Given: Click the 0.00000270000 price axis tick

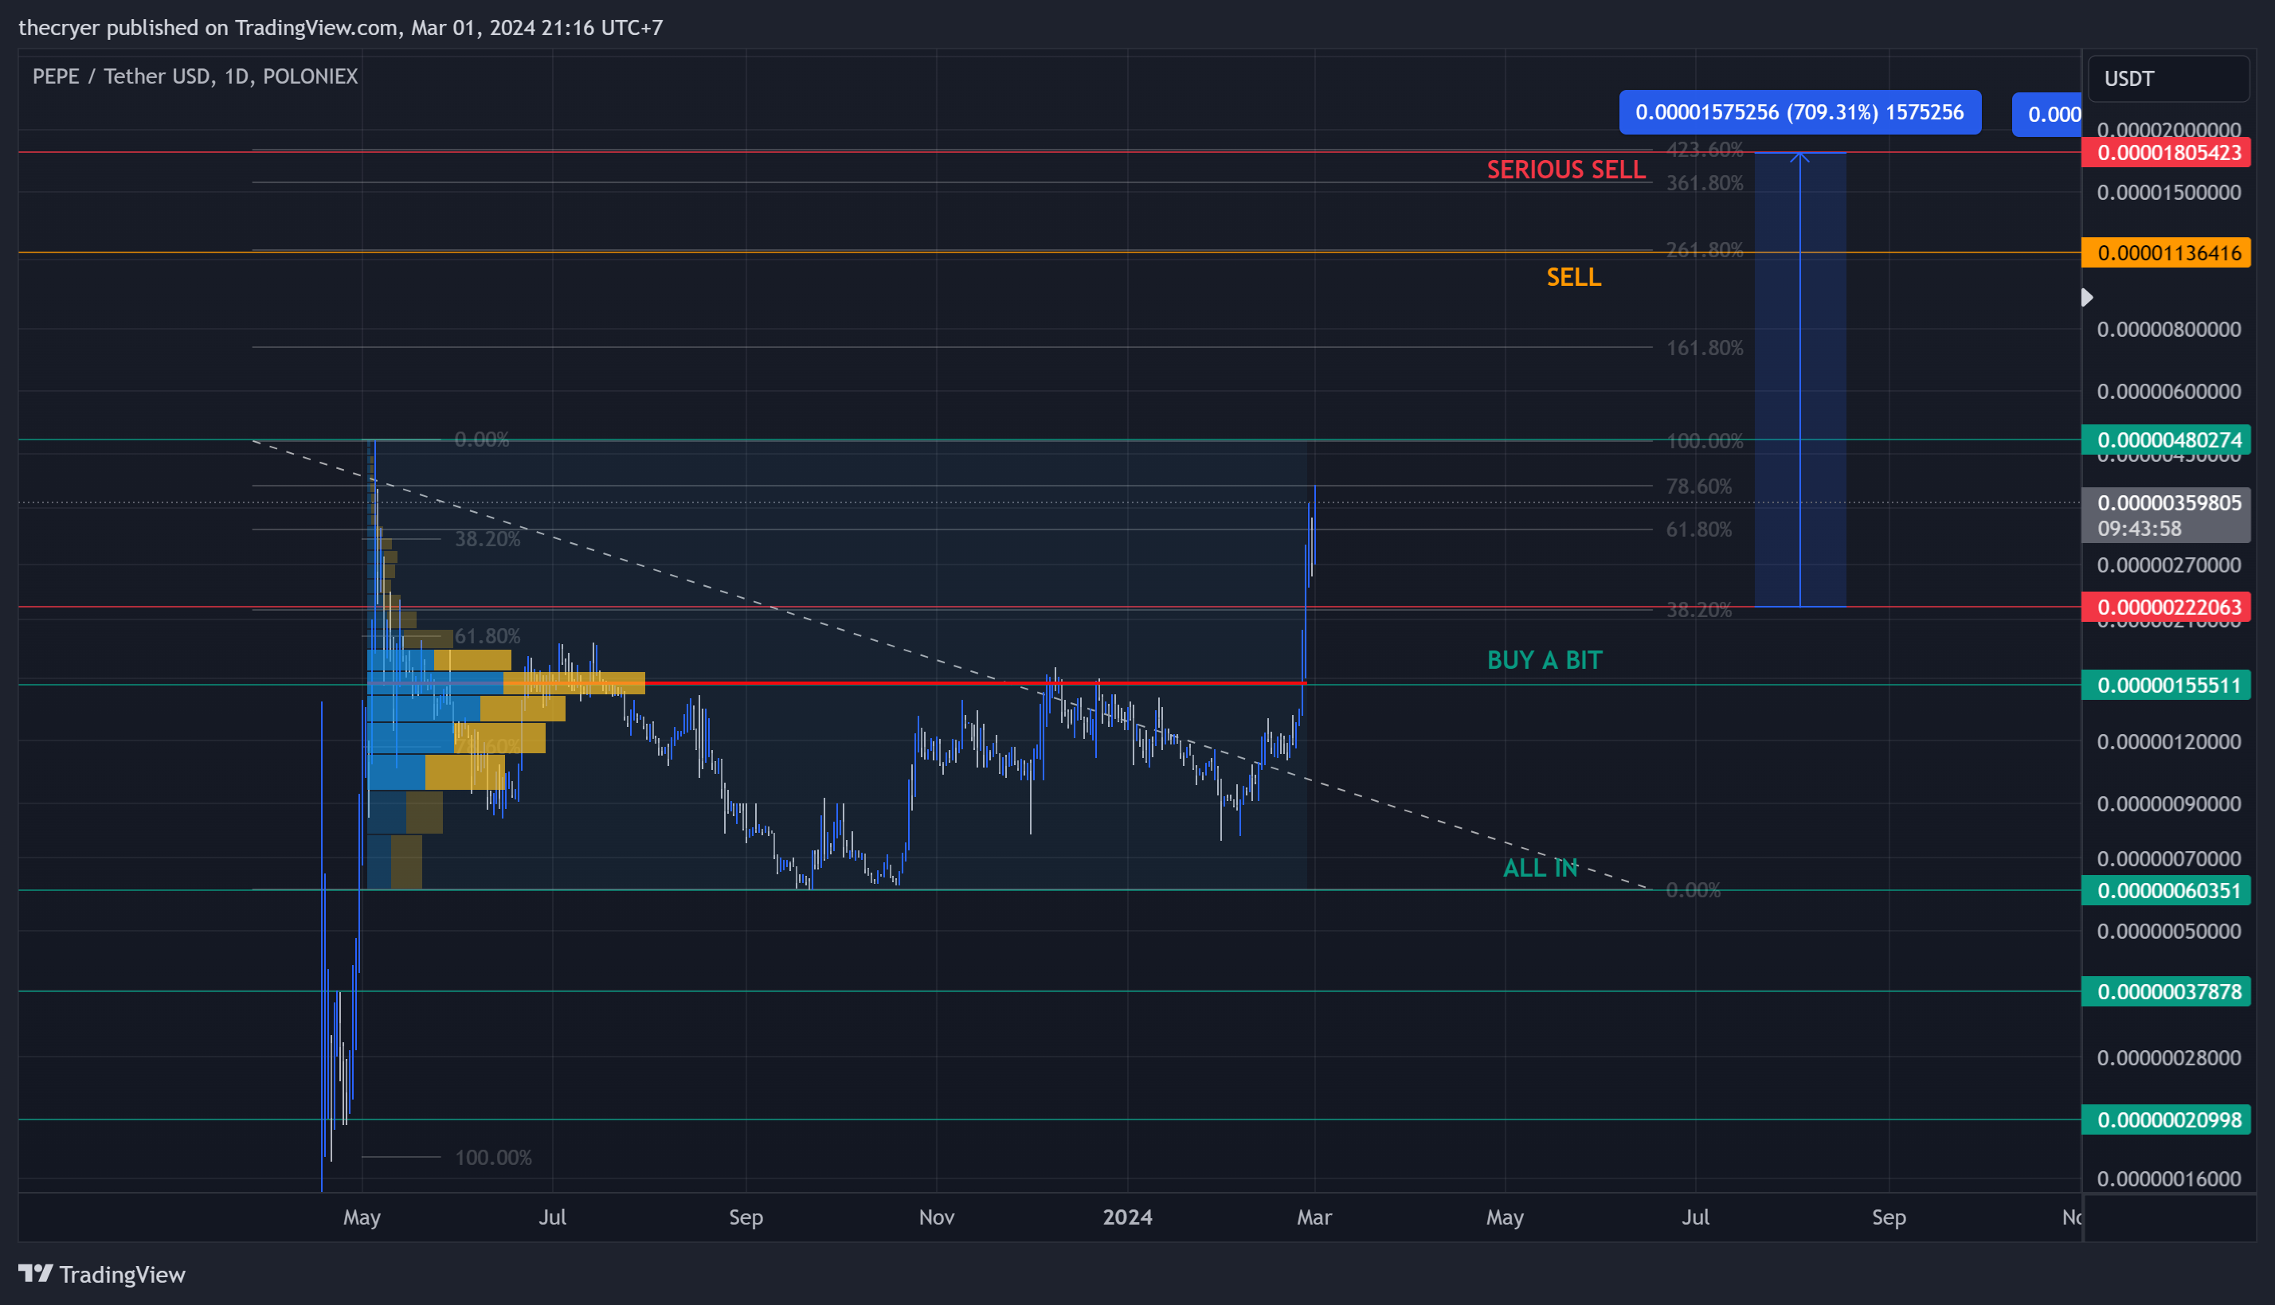Looking at the screenshot, I should tap(2168, 565).
